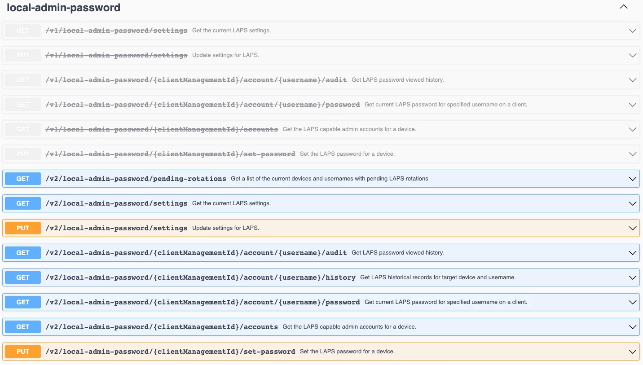643x365 pixels.
Task: Click GET badge for v2 pending-rotations
Action: tap(23, 179)
